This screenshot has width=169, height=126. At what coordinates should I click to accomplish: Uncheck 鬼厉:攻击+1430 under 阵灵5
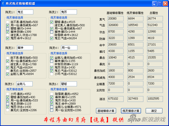(x=8, y=107)
